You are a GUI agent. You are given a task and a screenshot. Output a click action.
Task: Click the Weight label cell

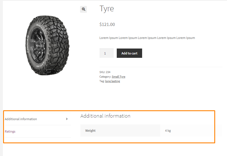pos(120,131)
